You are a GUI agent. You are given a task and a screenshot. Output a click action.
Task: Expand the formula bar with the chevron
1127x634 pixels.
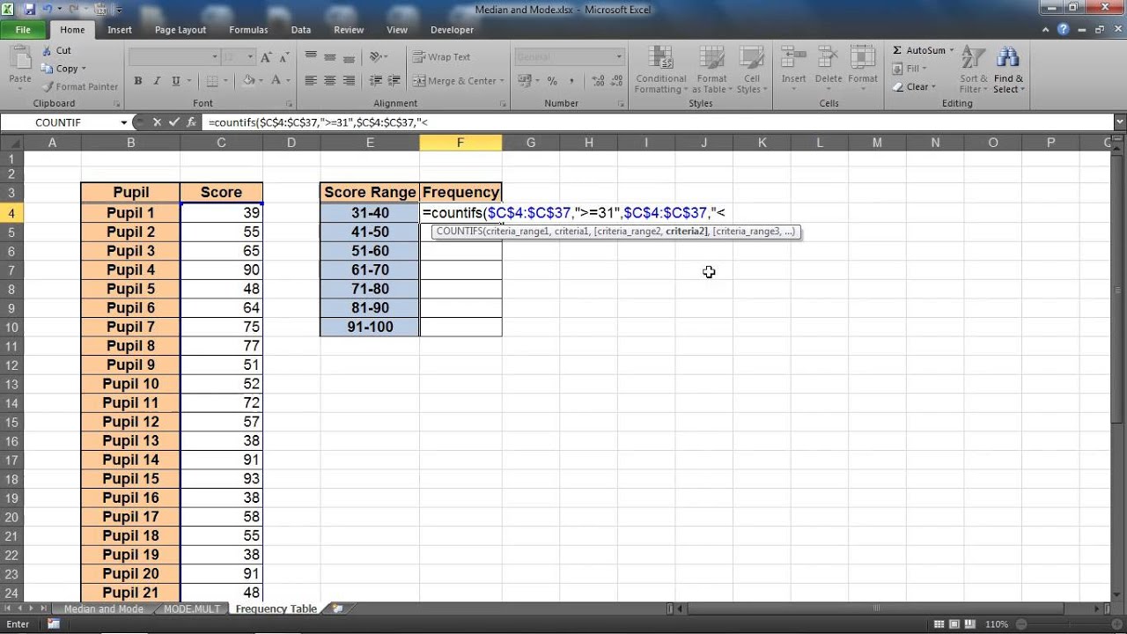[1120, 122]
